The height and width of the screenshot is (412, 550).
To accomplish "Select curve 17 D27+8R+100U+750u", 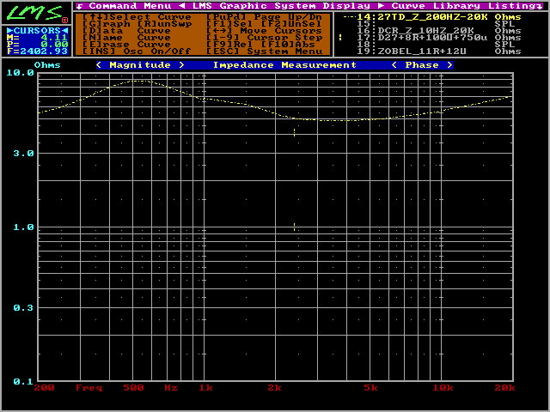I will click(439, 38).
